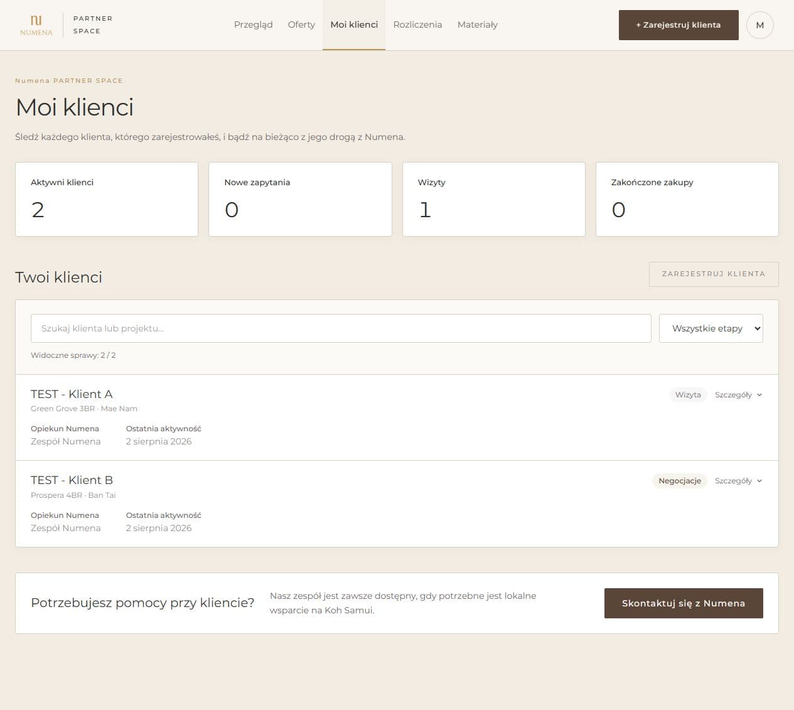
Task: Click the 2 sierpnia 2026 date for Klient B
Action: pyautogui.click(x=159, y=528)
